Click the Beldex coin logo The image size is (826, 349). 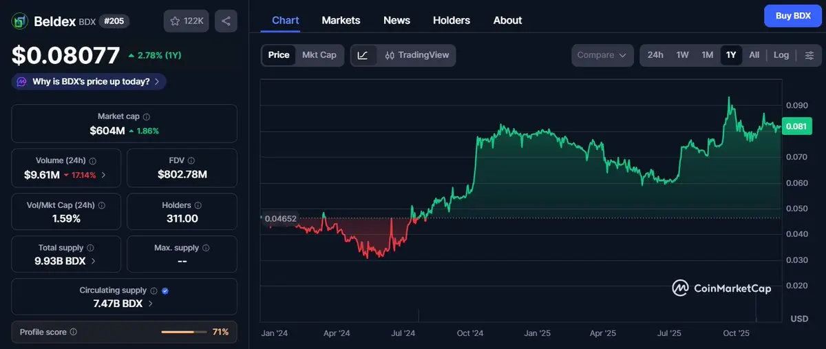pyautogui.click(x=19, y=21)
